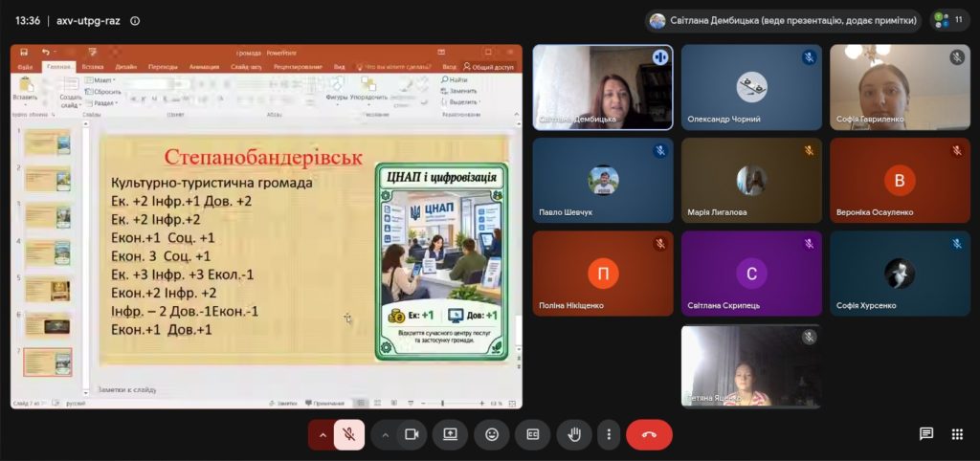The height and width of the screenshot is (461, 980).
Task: Open the activities grid icon
Action: tap(957, 434)
